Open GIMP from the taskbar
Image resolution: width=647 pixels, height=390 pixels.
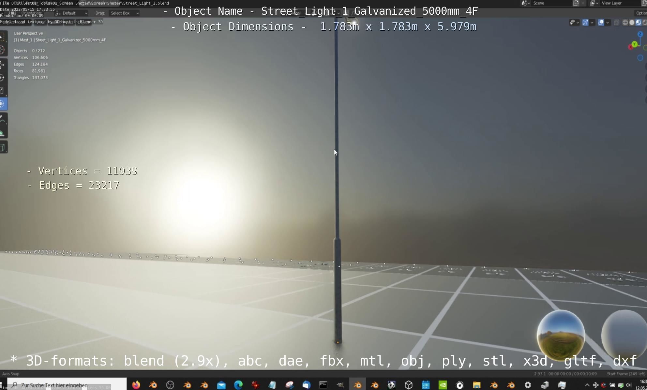tap(340, 385)
